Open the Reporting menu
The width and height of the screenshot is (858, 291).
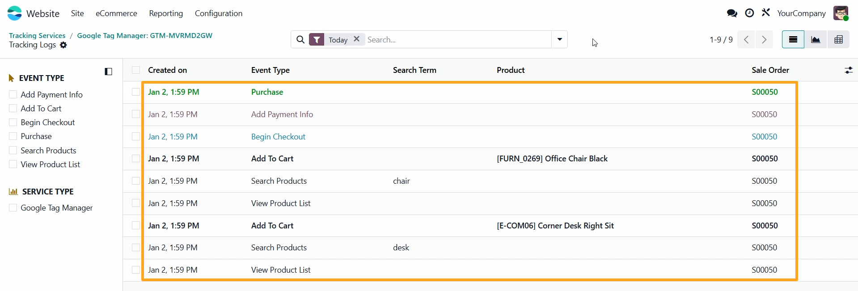pyautogui.click(x=166, y=13)
